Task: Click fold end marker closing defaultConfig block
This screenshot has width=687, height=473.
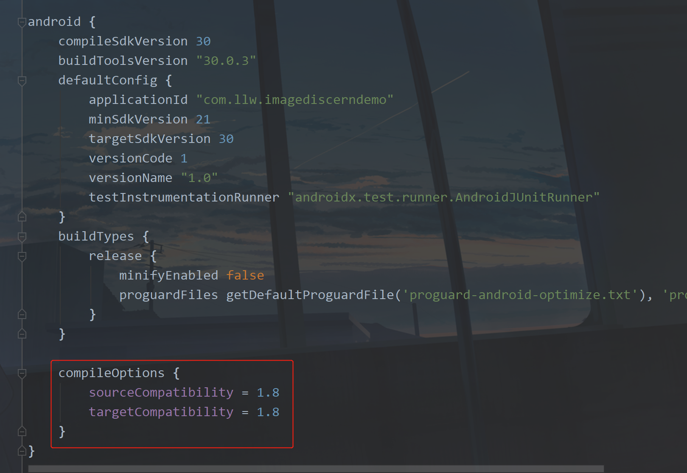Action: [x=22, y=217]
